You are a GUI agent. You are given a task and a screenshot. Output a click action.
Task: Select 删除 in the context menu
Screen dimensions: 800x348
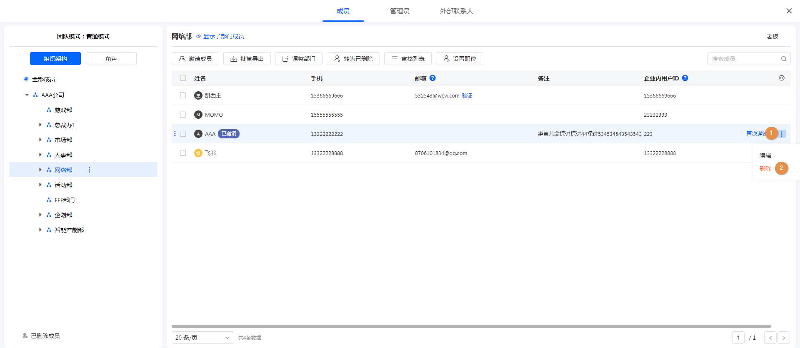click(x=765, y=169)
